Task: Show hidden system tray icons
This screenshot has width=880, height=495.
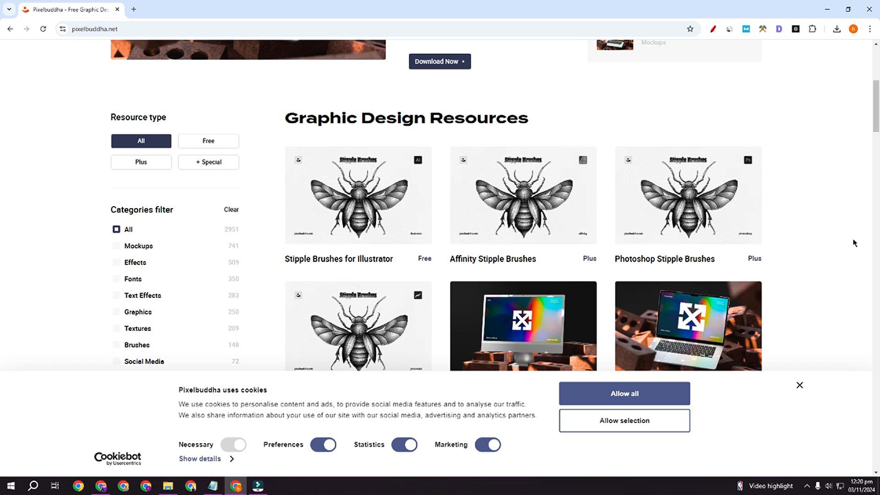Action: coord(807,486)
